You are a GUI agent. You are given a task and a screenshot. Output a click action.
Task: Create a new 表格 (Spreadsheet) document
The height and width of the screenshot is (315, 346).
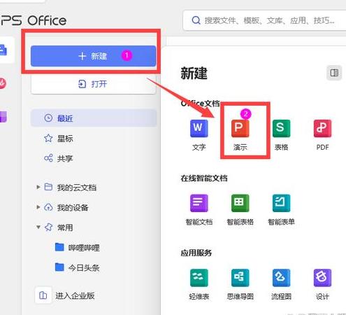281,135
